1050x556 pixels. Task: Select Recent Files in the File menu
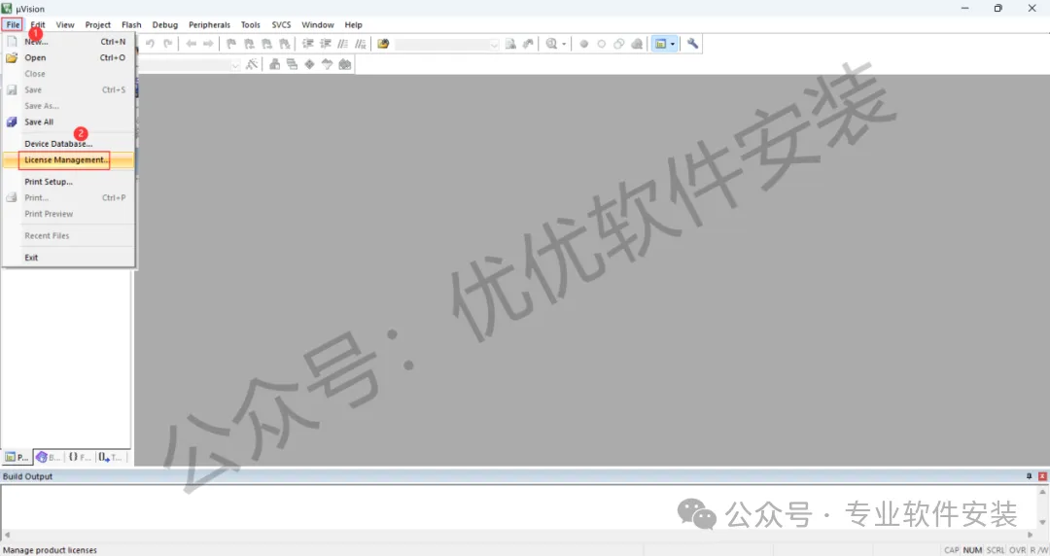pyautogui.click(x=68, y=236)
